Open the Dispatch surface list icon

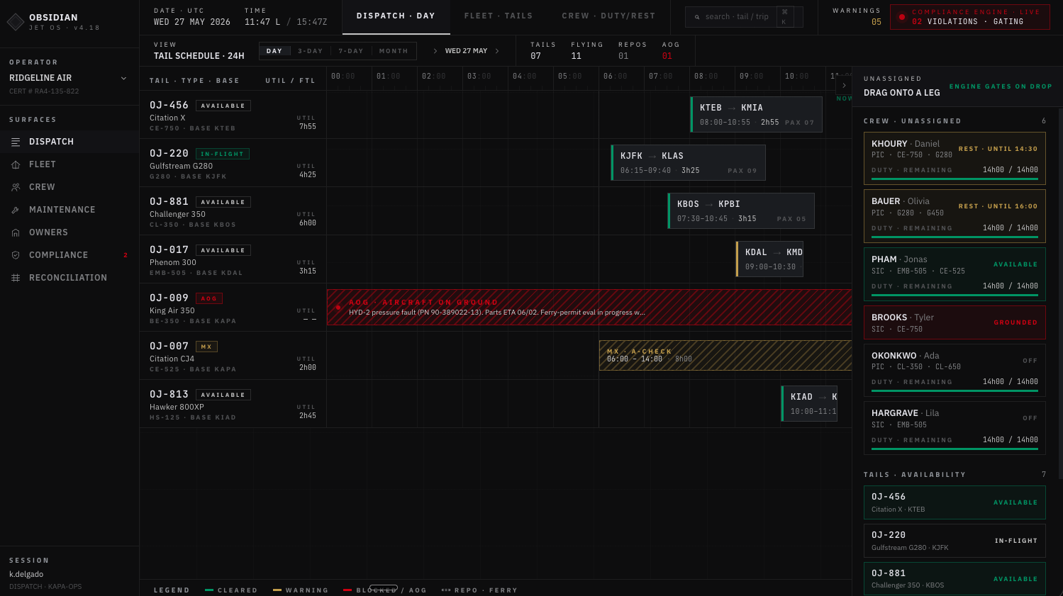[x=16, y=142]
